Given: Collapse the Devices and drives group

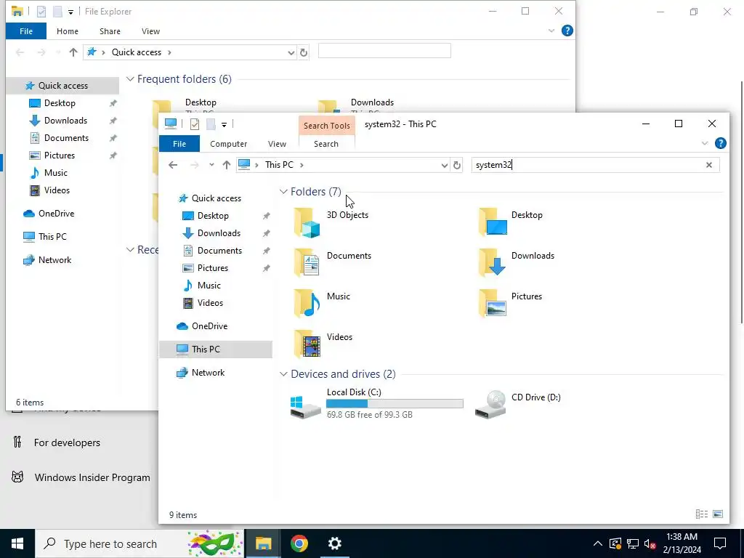Looking at the screenshot, I should pyautogui.click(x=283, y=374).
